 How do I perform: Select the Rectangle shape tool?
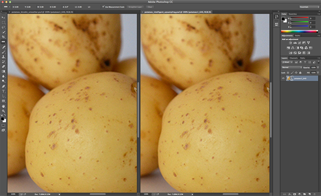(3, 101)
